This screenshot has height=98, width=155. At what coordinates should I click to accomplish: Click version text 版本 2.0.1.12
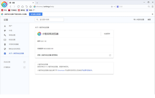click(42, 41)
